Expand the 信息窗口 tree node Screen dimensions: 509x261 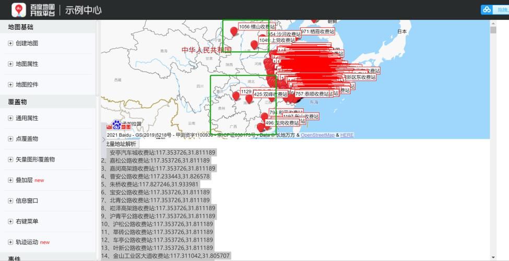tap(10, 200)
